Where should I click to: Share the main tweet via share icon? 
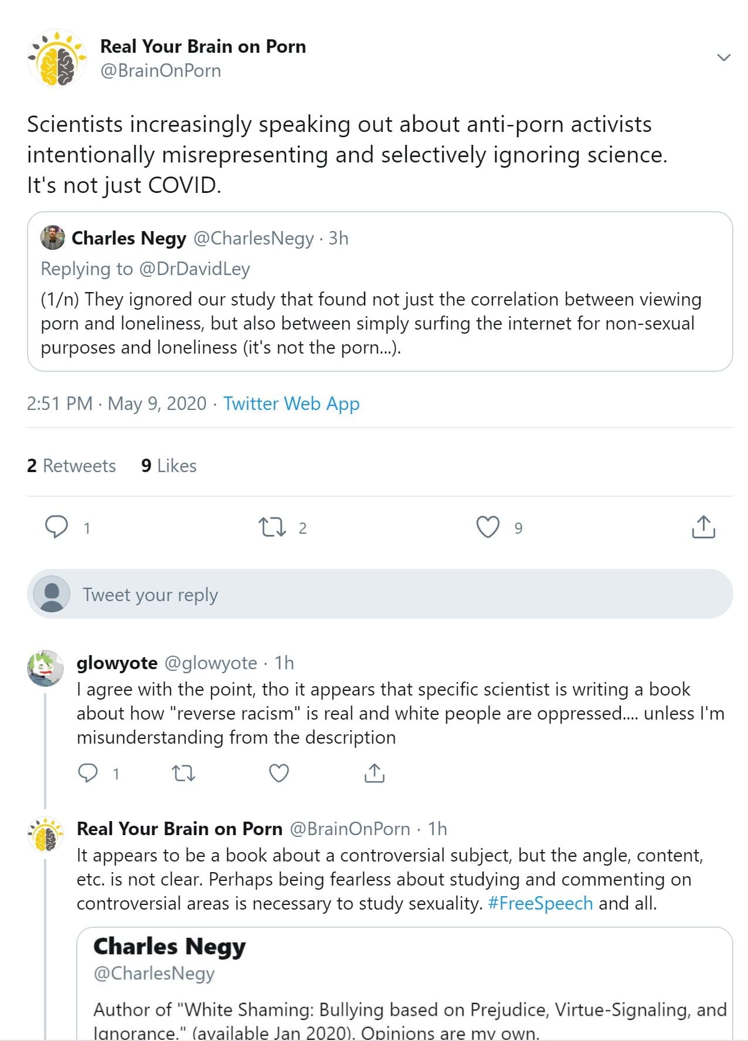703,527
